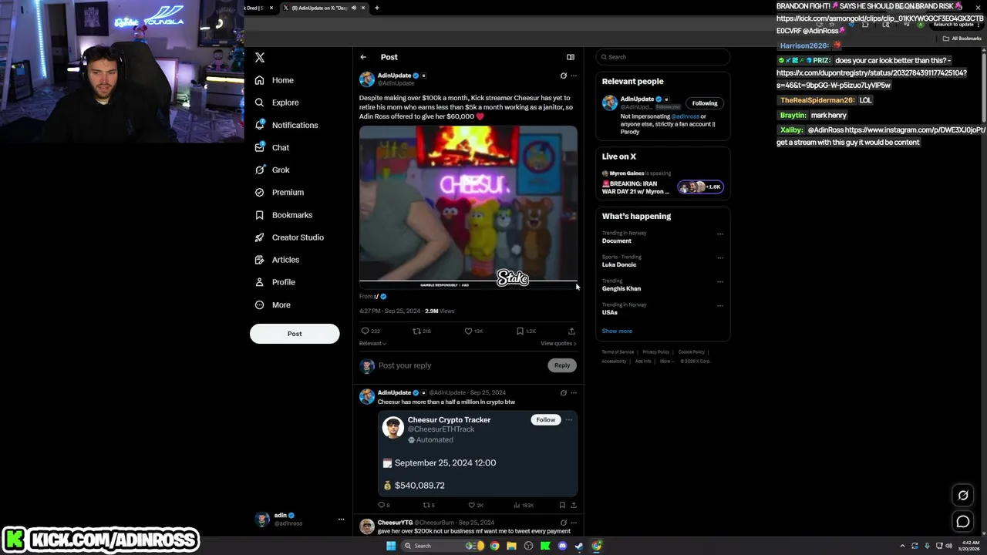This screenshot has width=987, height=555.
Task: Click the reply icon with 232 count
Action: click(x=365, y=331)
